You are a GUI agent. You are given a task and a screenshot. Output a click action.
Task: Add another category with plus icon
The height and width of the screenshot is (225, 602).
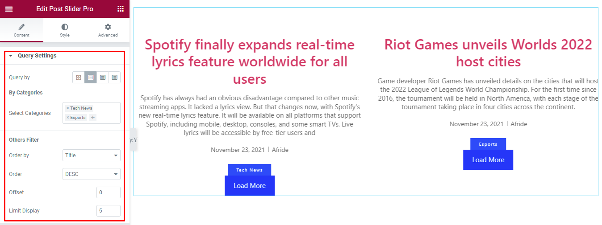pyautogui.click(x=93, y=118)
